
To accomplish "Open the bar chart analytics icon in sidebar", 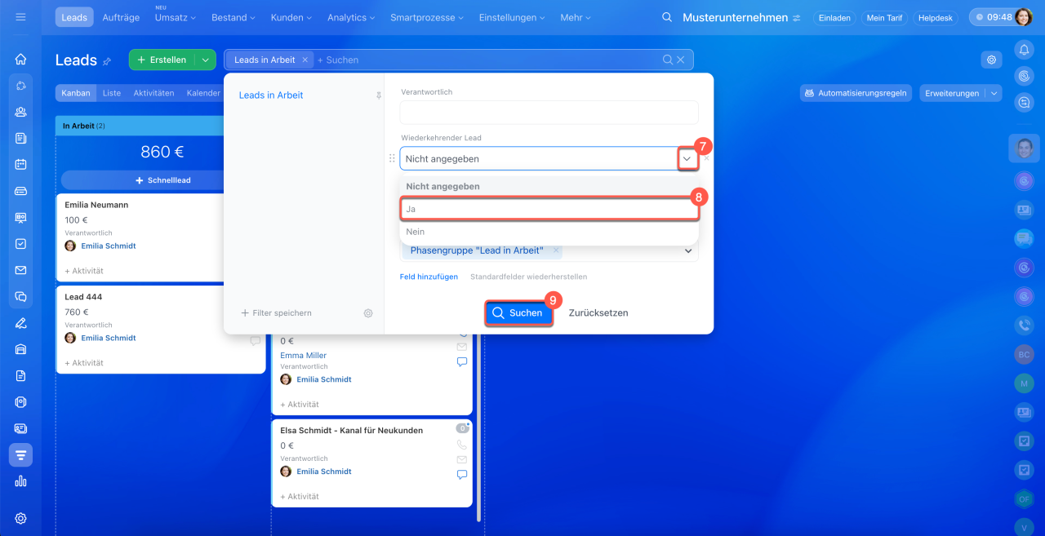I will [20, 481].
